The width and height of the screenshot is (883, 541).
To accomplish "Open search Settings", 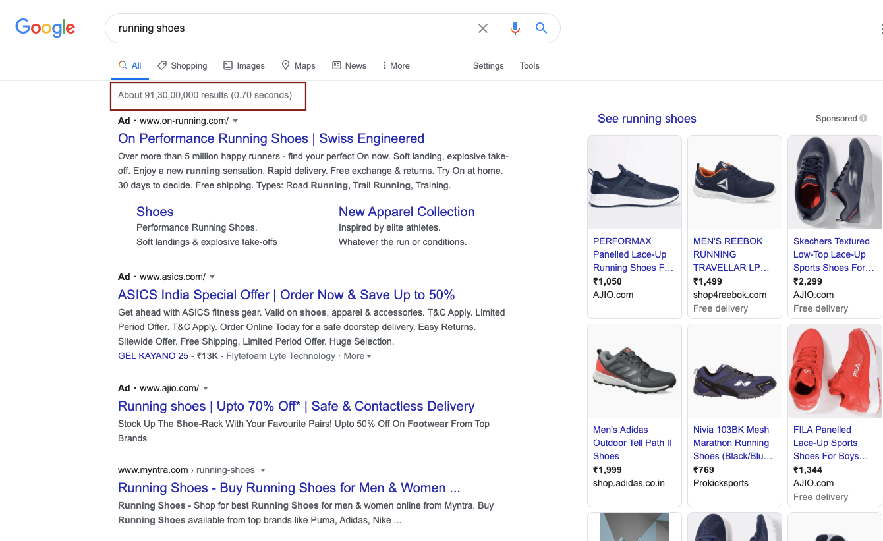I will [488, 65].
